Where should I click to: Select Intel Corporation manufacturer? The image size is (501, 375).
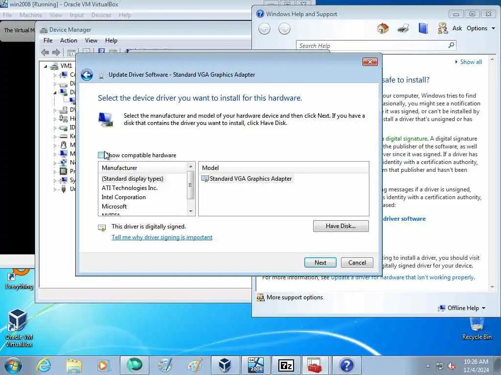click(x=124, y=197)
